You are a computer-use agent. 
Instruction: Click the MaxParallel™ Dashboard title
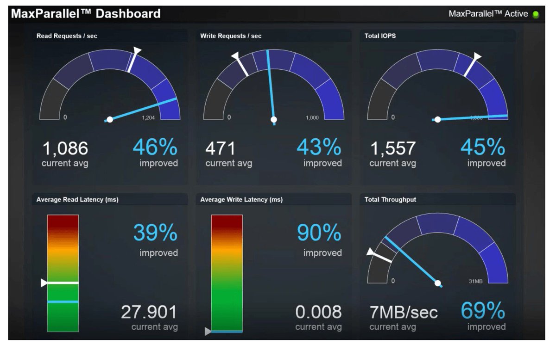pos(86,14)
